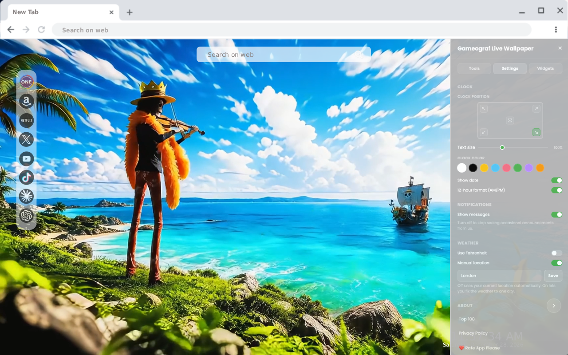This screenshot has width=568, height=355.
Task: Close the New Tab tab
Action: pyautogui.click(x=111, y=12)
